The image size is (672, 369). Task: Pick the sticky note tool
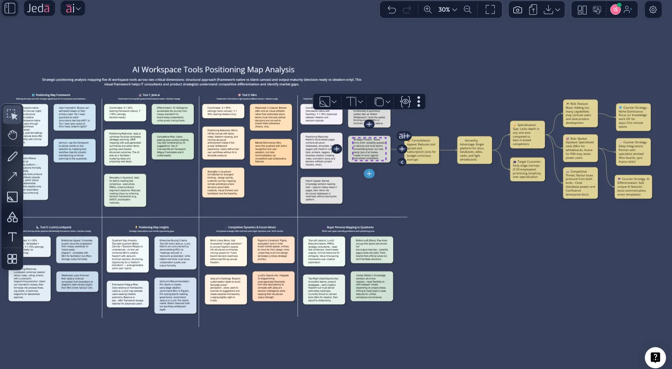tap(12, 197)
